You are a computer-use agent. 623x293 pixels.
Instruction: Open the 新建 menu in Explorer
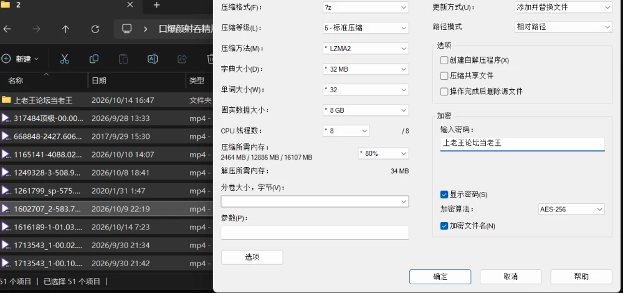tap(21, 59)
